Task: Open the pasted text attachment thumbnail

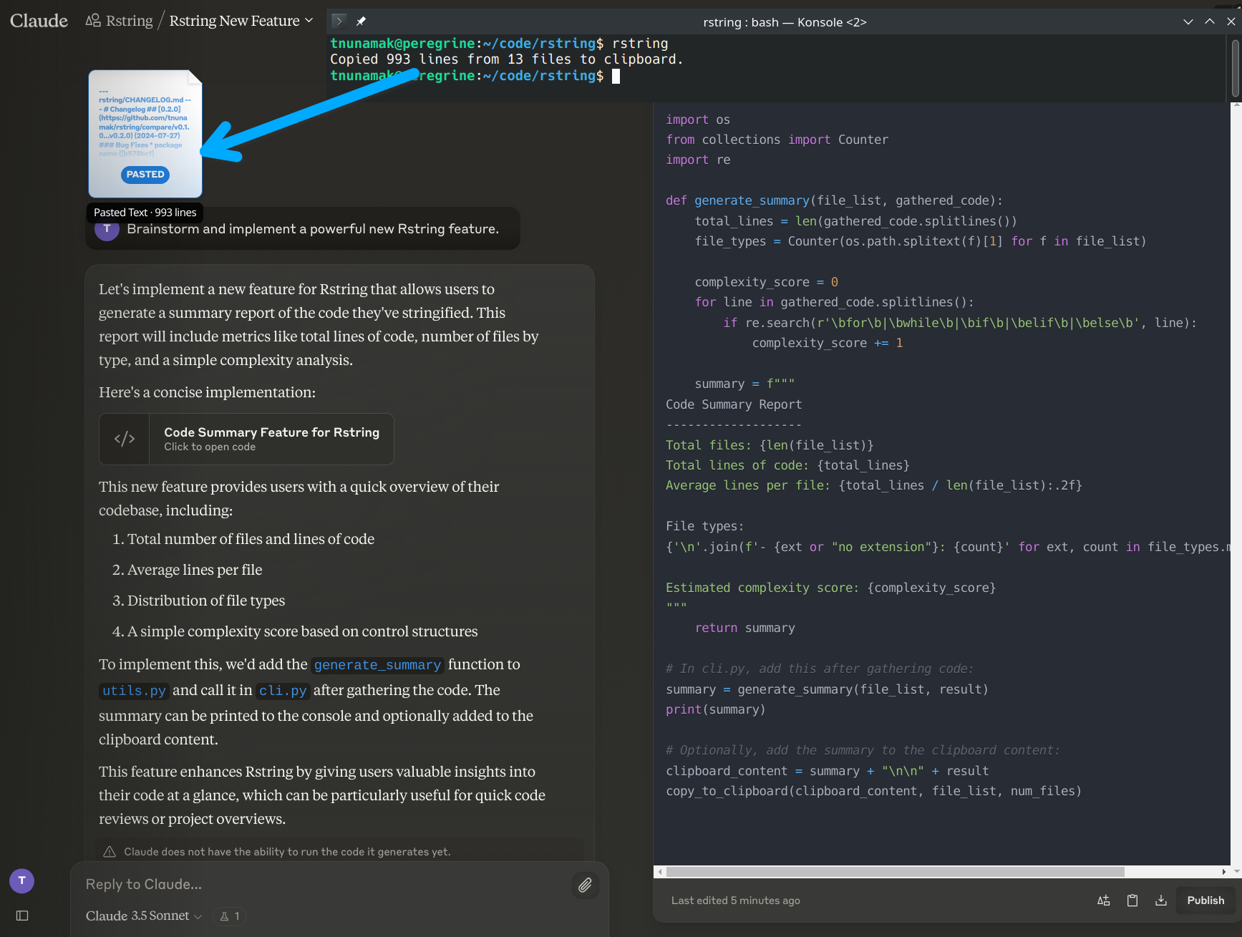Action: pyautogui.click(x=145, y=134)
